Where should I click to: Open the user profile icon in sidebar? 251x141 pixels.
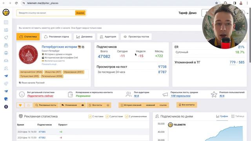pos(6,68)
